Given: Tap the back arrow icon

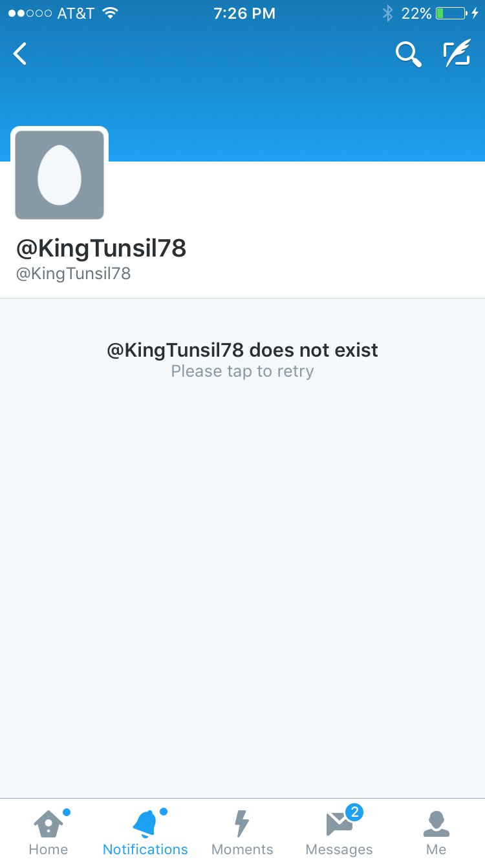Looking at the screenshot, I should pyautogui.click(x=20, y=54).
